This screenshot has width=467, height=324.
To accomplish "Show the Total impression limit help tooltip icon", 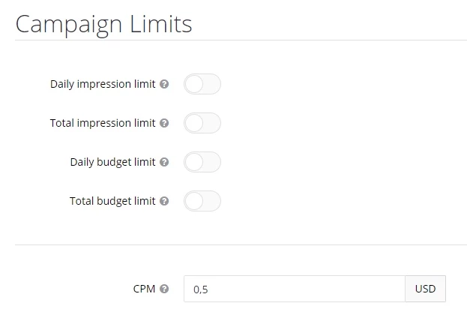I will tap(164, 123).
